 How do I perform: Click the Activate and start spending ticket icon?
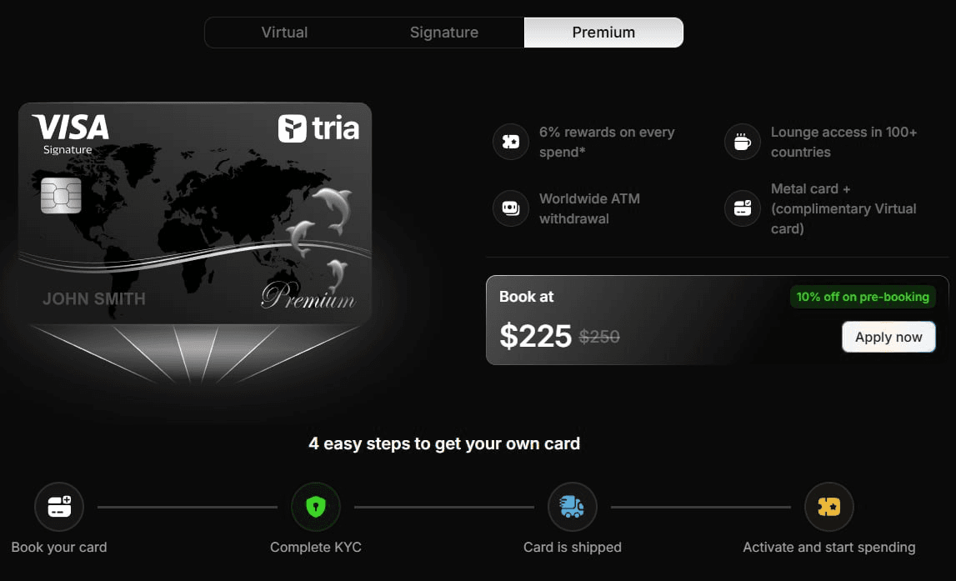point(828,507)
